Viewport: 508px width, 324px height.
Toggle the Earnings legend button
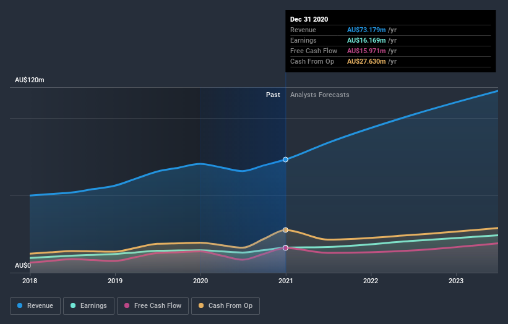[88, 306]
